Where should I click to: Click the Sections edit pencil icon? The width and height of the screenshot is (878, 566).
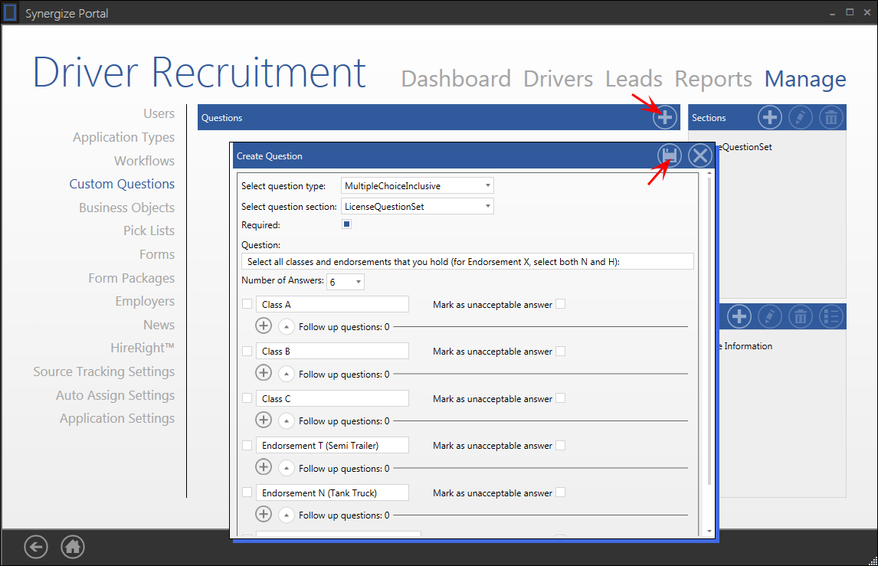(x=800, y=118)
